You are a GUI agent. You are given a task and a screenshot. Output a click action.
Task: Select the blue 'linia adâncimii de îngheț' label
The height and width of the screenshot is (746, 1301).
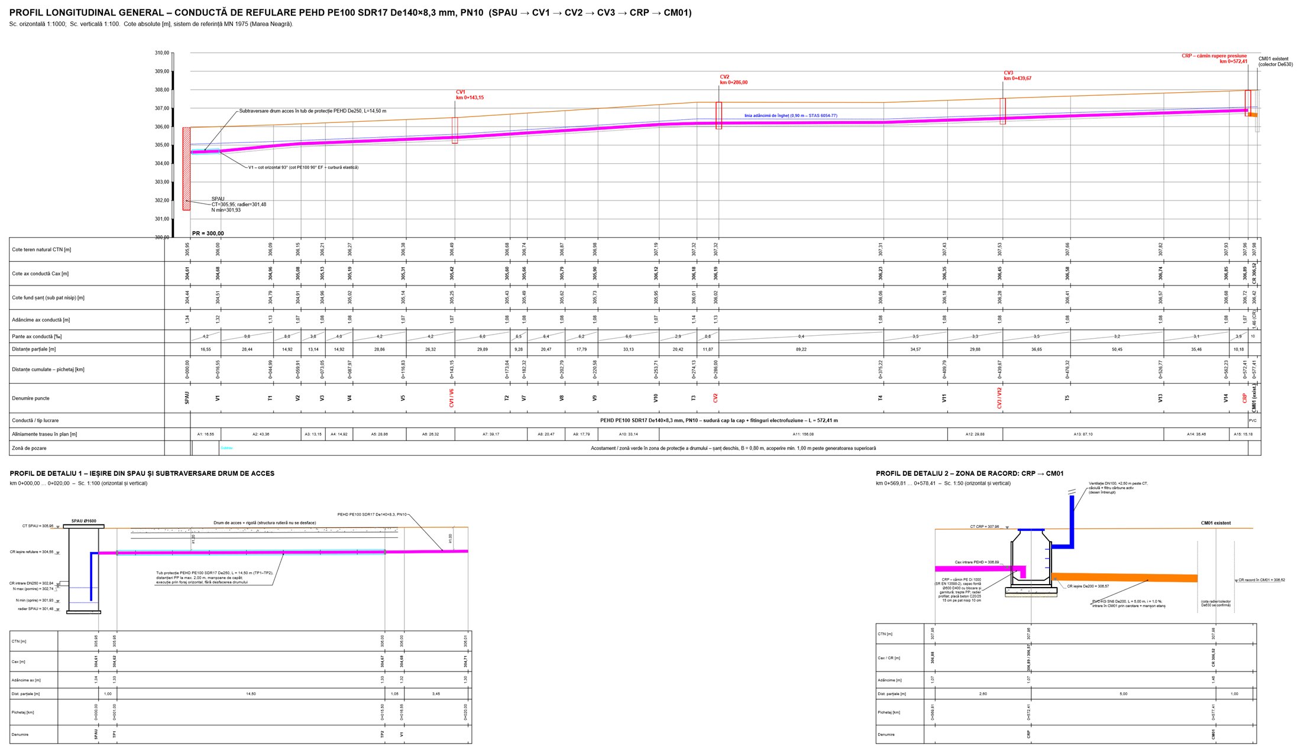[791, 116]
